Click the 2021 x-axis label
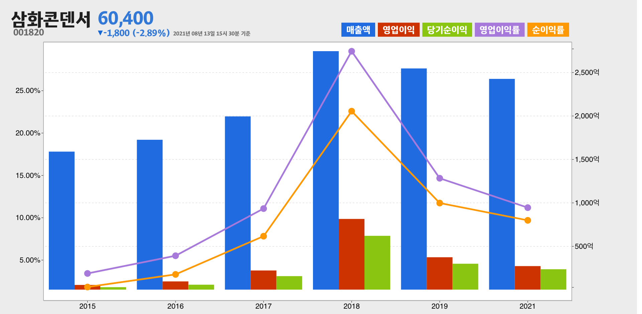 tap(527, 306)
